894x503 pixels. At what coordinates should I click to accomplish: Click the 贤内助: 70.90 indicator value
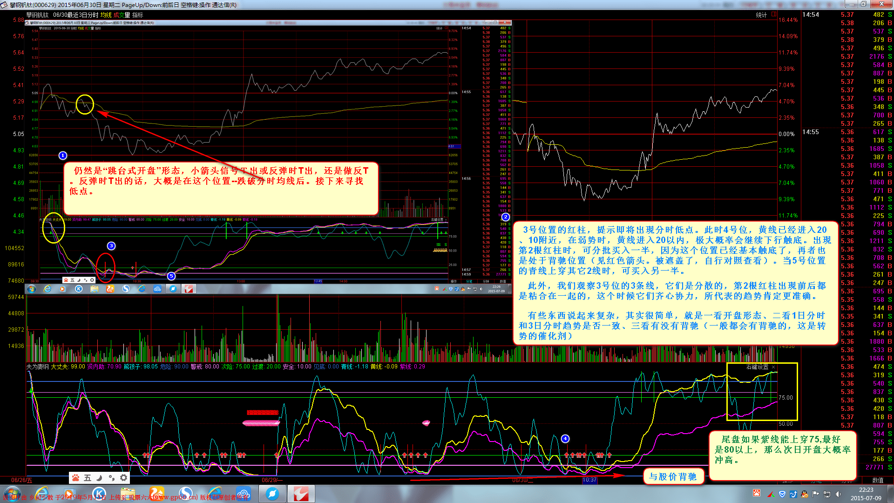tap(104, 367)
